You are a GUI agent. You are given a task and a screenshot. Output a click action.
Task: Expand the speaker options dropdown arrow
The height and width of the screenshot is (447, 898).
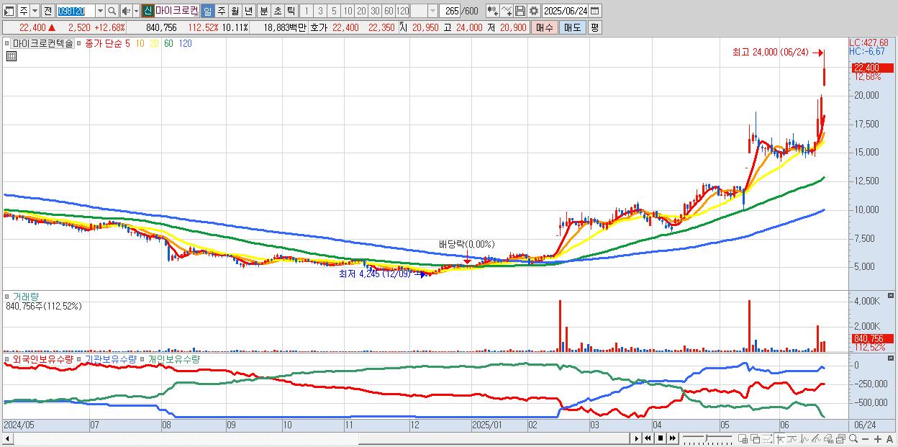[x=136, y=11]
